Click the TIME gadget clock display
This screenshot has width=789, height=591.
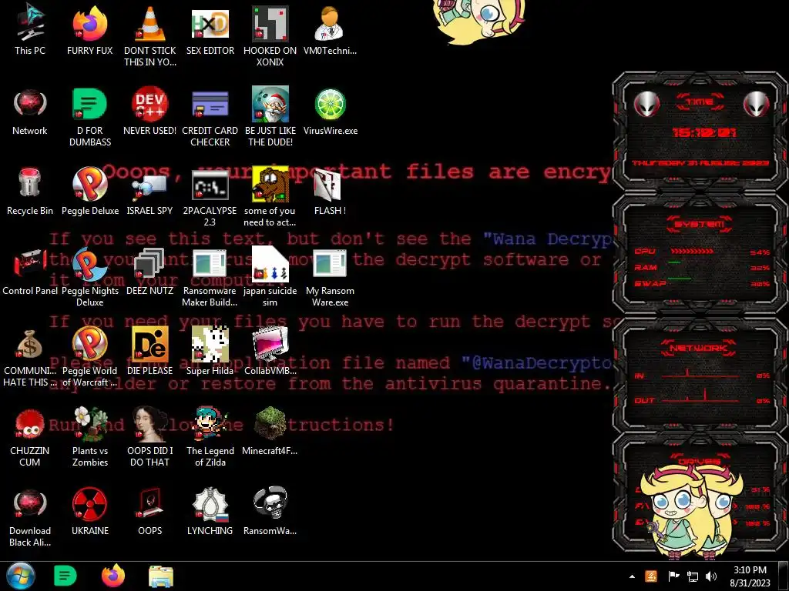pos(703,132)
